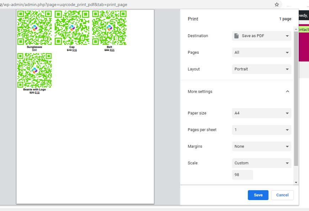The height and width of the screenshot is (211, 309).
Task: Bookmark this page with the star icon
Action: coord(277,5)
